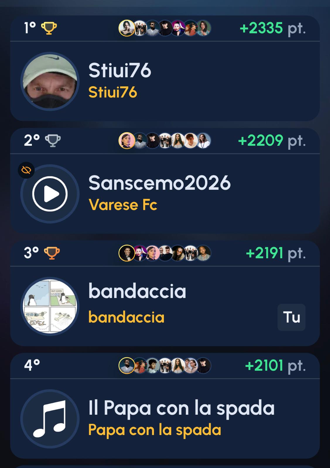Click the "Tu" badge on bandaccia card
Screen dimensions: 330x468
point(291,317)
